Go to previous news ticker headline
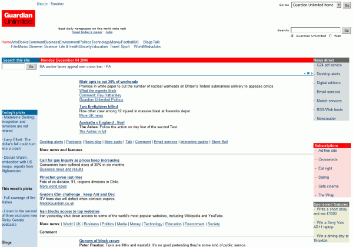Viewport: 353px width, 247px height. pos(305,74)
